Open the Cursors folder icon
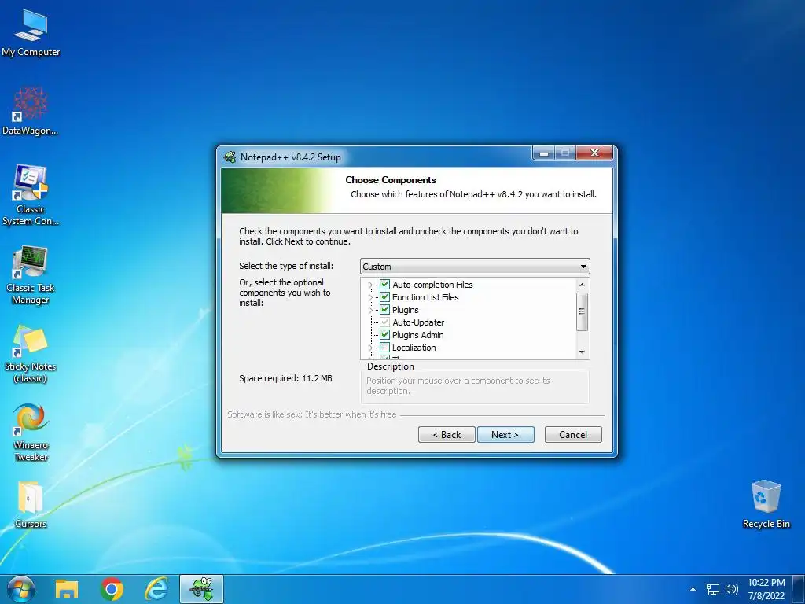This screenshot has width=805, height=604. tap(31, 504)
